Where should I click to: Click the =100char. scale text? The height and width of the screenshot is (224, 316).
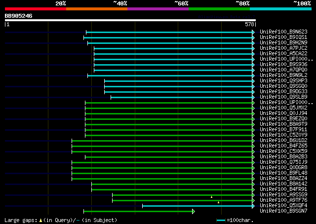coord(240,220)
